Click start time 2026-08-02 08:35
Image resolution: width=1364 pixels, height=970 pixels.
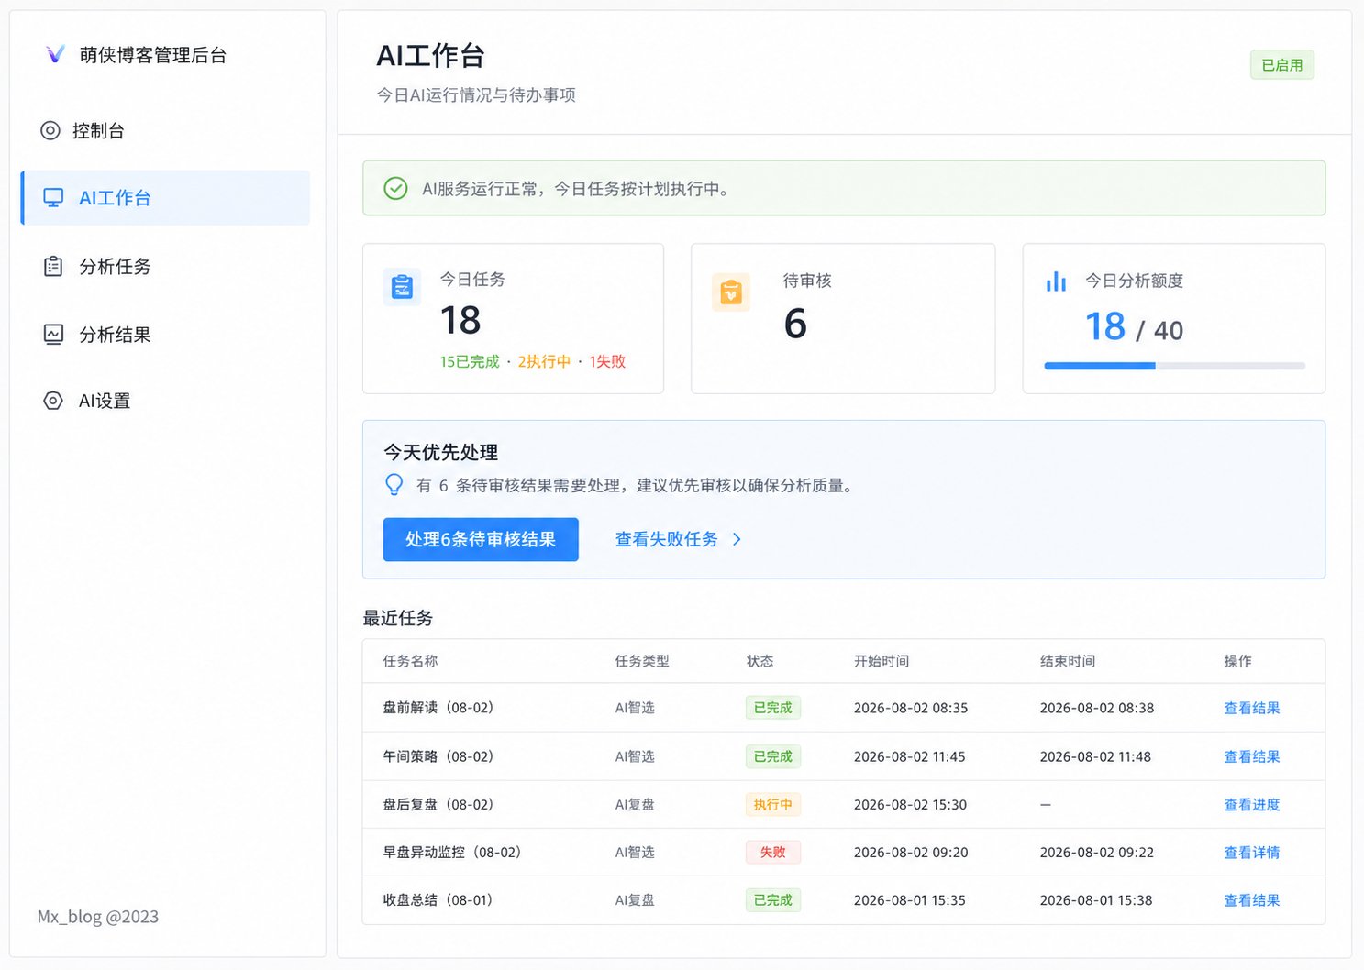pos(911,708)
